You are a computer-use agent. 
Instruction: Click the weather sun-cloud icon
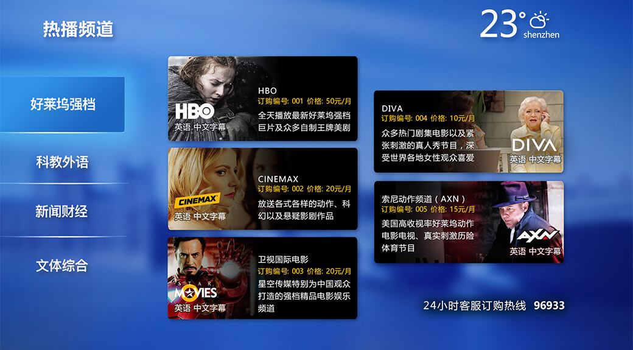coord(540,20)
